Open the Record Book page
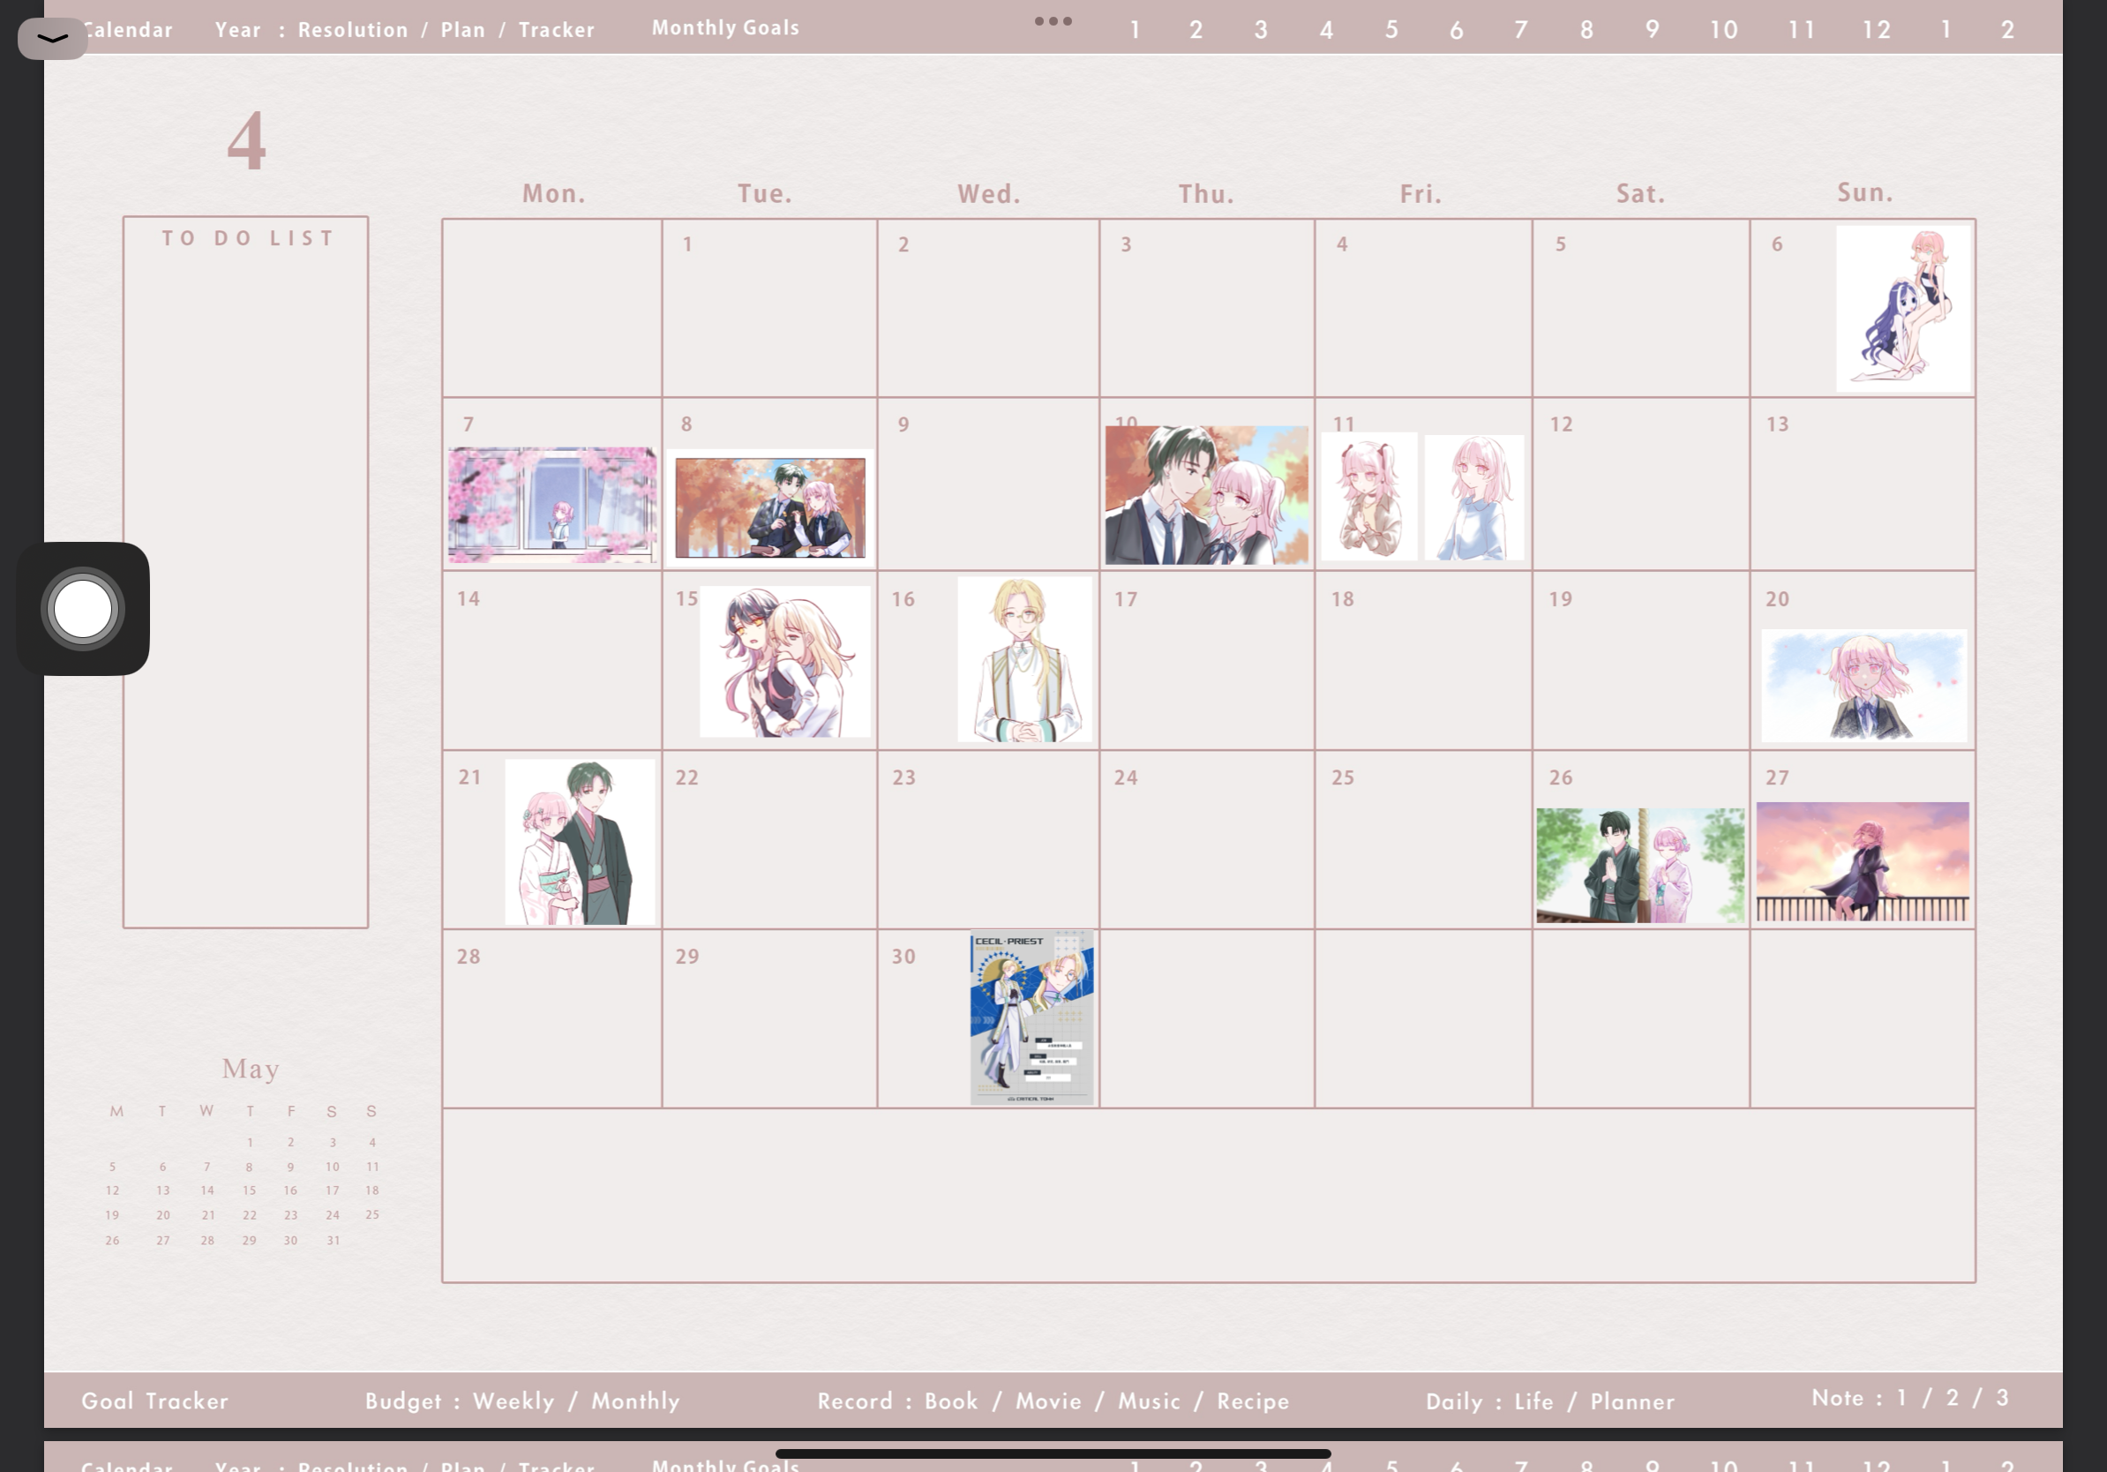This screenshot has height=1472, width=2107. point(951,1401)
